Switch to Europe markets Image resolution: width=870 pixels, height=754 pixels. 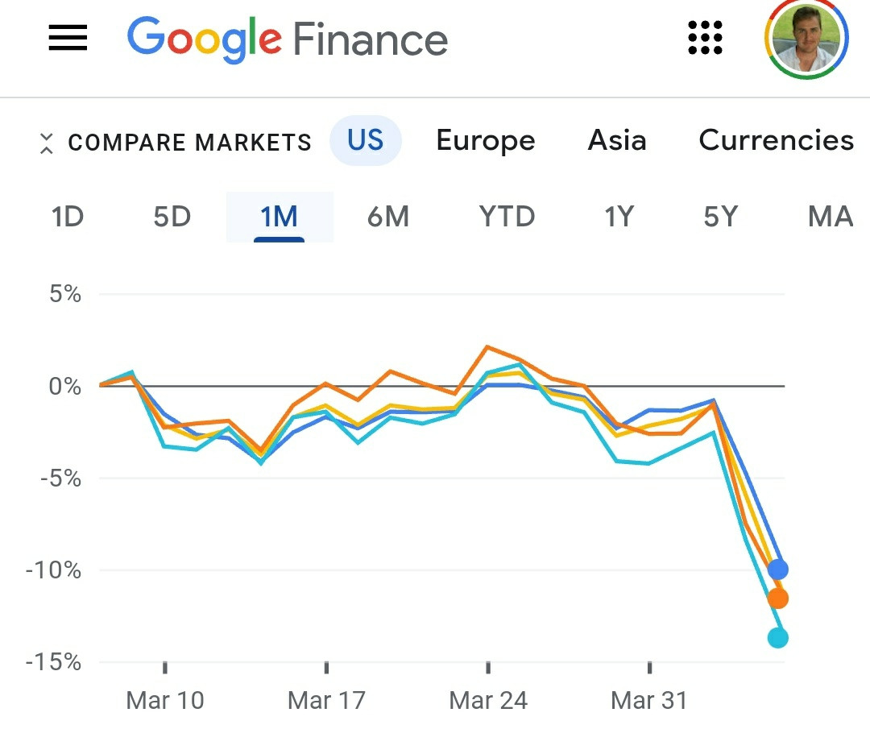[486, 140]
